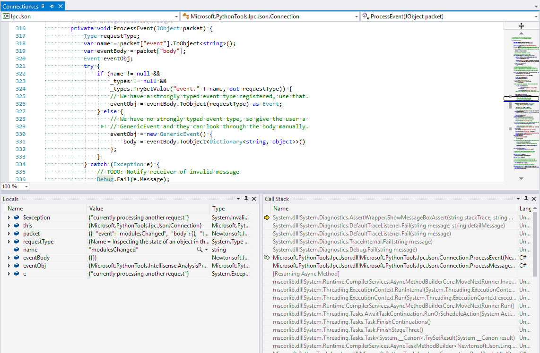Toggle auto-hide pin on Locals panel
Image resolution: width=540 pixels, height=353 pixels.
tap(246, 199)
